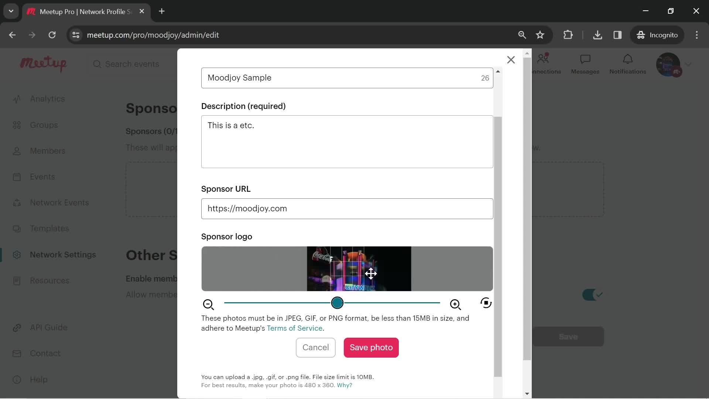This screenshot has width=709, height=399.
Task: Open the browser extensions icon
Action: [x=568, y=35]
